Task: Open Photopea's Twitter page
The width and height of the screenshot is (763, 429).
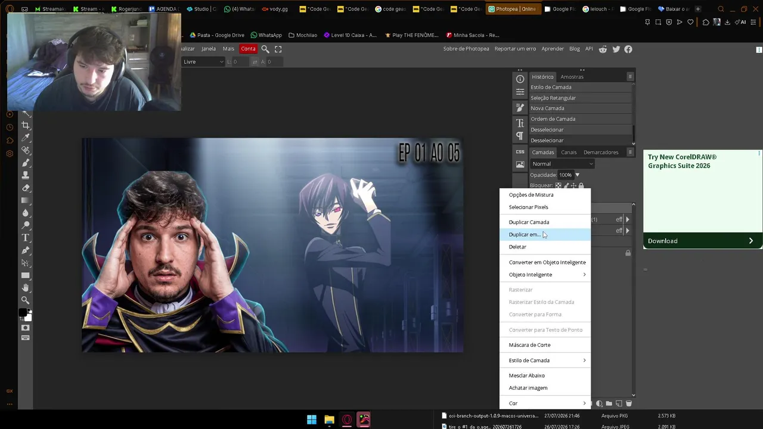Action: point(616,49)
